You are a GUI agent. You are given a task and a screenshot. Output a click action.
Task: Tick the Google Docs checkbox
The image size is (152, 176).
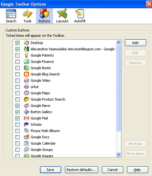pos(18,137)
